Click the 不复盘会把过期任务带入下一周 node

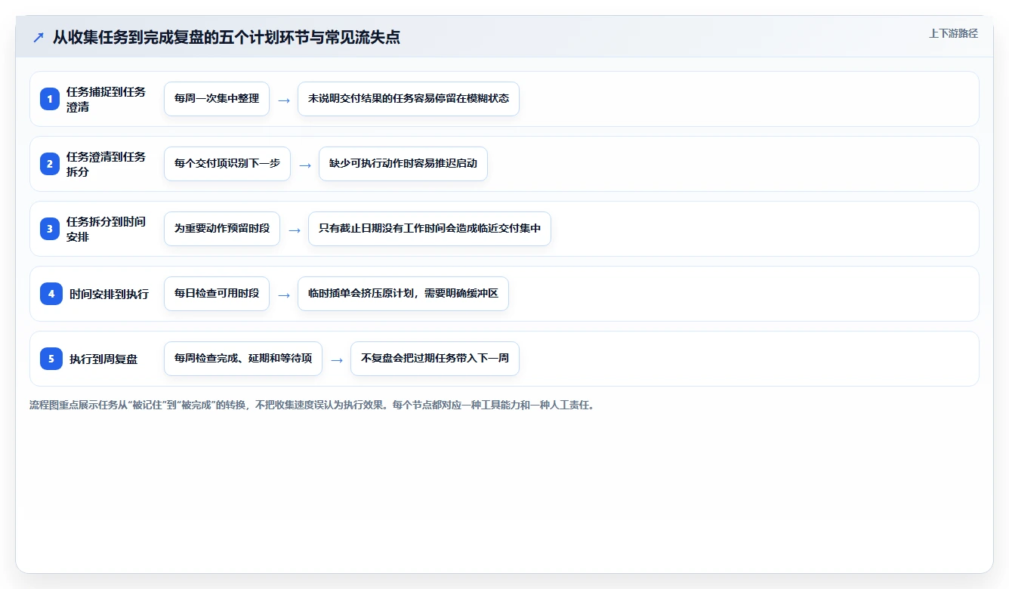435,359
